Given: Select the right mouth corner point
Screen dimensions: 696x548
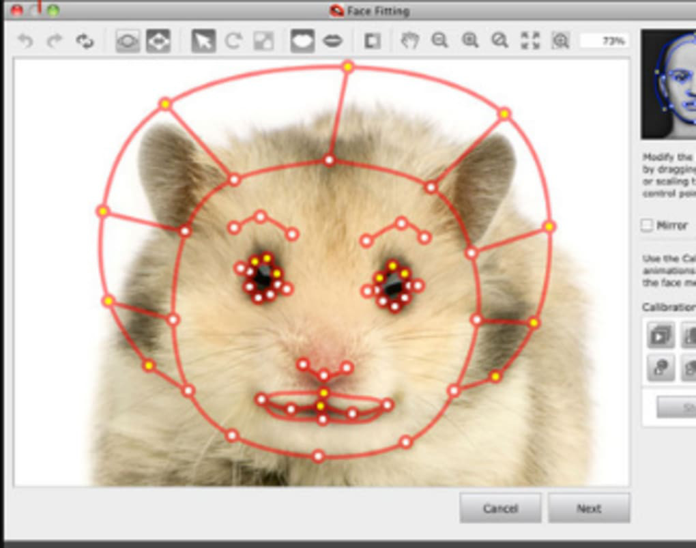Looking at the screenshot, I should click(x=388, y=405).
